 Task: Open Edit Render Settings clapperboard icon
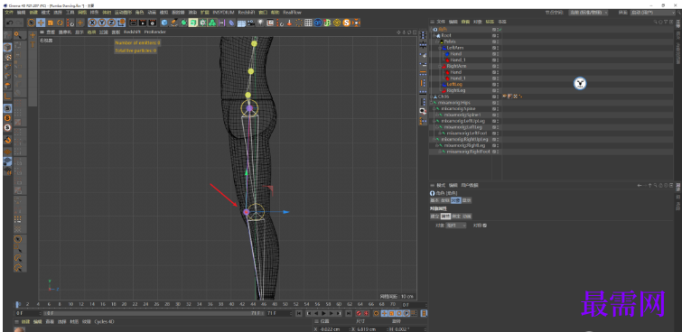(x=153, y=23)
